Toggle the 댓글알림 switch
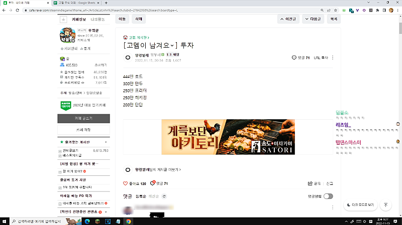Screen dimensions: 402x225 328,196
